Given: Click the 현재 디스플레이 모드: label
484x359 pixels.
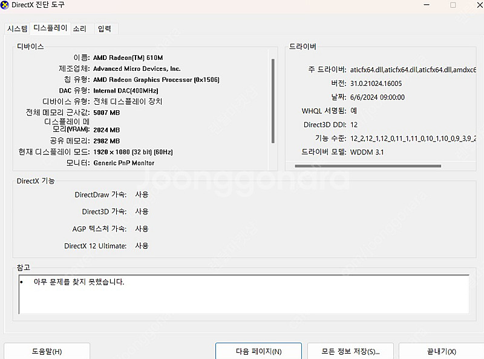Looking at the screenshot, I should [x=54, y=152].
